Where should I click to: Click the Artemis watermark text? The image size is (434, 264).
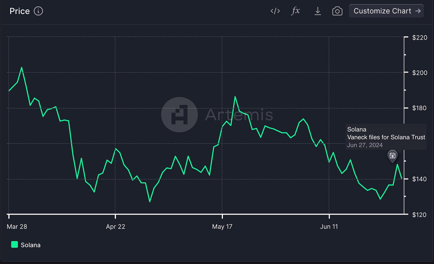point(239,115)
